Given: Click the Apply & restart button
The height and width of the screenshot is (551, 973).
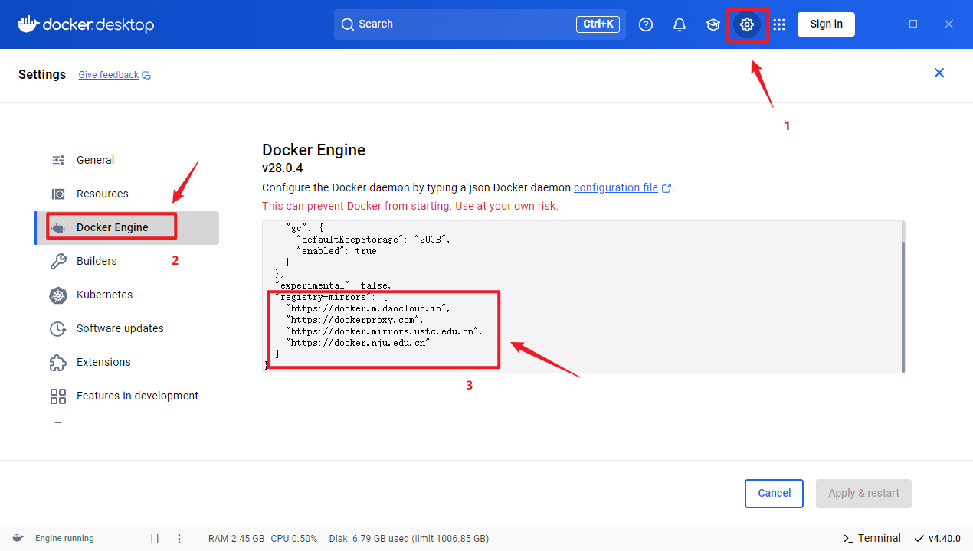Looking at the screenshot, I should pos(864,494).
